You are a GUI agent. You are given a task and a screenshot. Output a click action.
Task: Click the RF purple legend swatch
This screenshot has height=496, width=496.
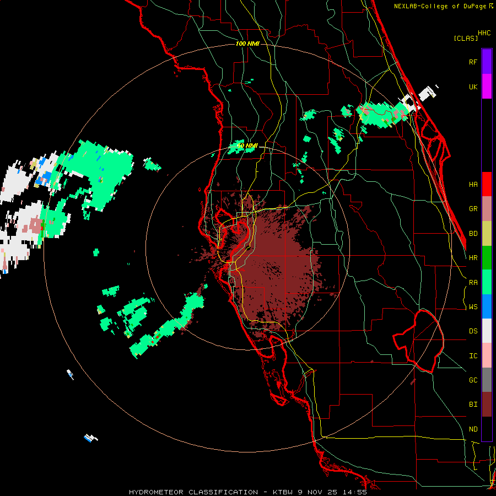coord(487,62)
